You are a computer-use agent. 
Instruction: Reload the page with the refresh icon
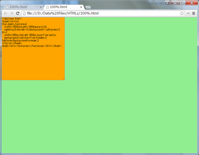point(18,13)
